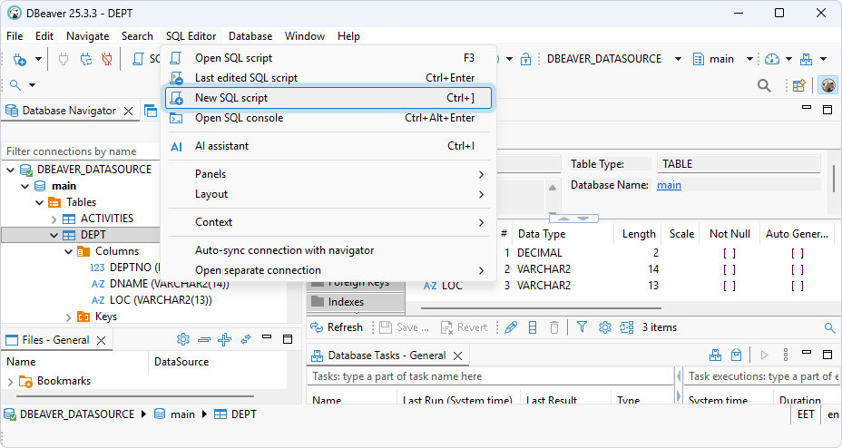842x448 pixels.
Task: Collapse the DBEAVER_DATASOURCE tree node
Action: (11, 170)
